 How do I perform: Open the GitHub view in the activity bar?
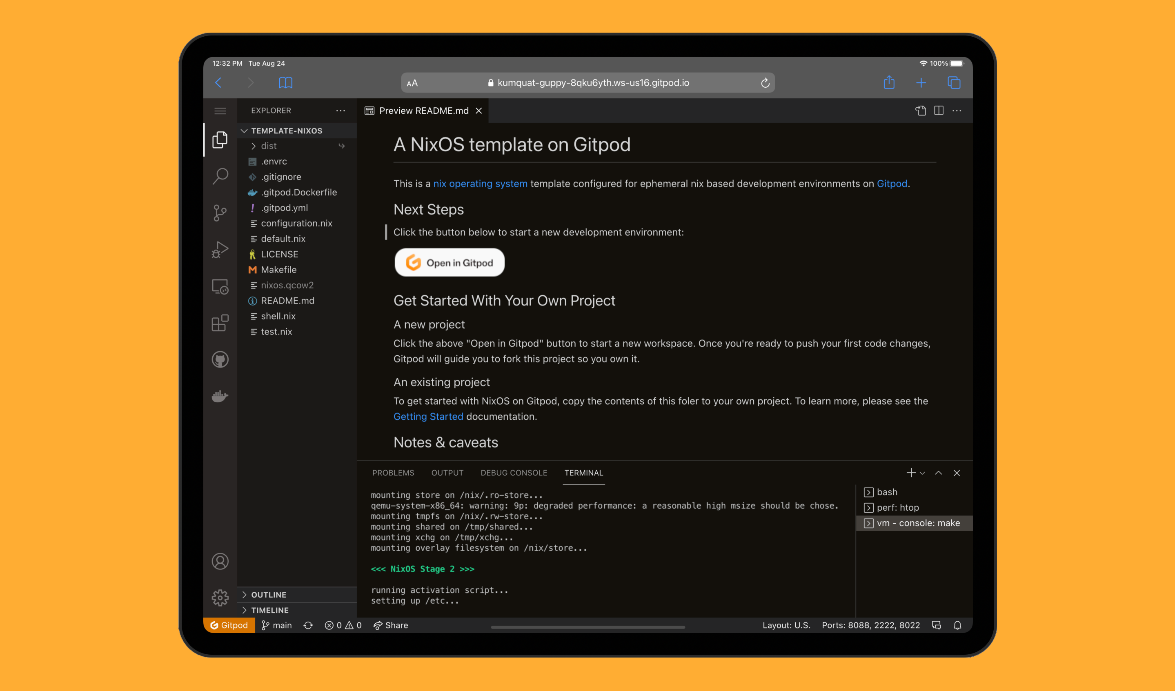tap(220, 359)
